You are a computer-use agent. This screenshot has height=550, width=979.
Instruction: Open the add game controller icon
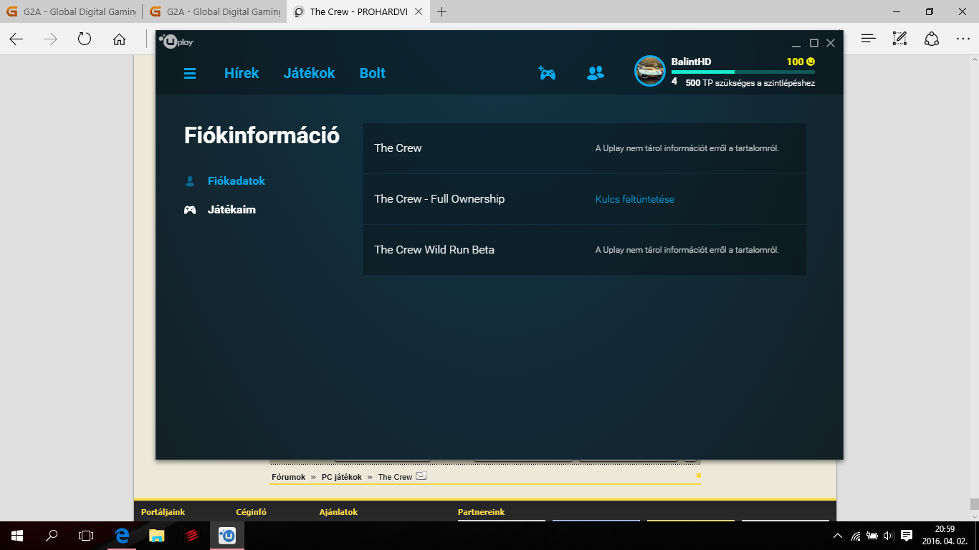click(547, 72)
